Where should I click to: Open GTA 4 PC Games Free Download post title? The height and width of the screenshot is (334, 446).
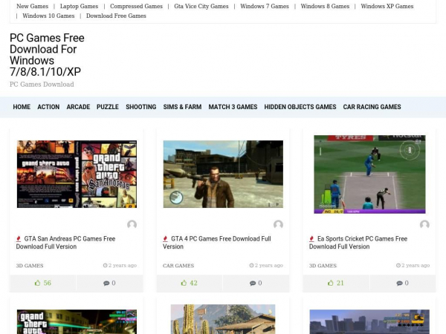coord(217,243)
